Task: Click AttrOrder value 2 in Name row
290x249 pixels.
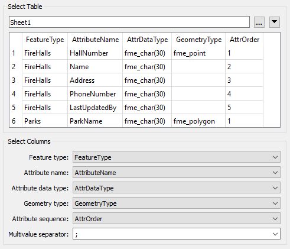Action: pyautogui.click(x=245, y=67)
